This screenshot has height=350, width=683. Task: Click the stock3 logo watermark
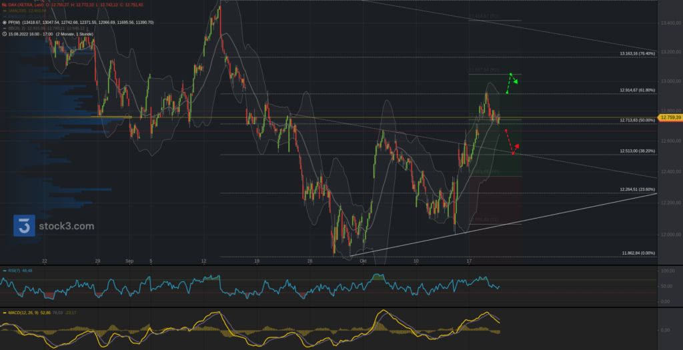[x=53, y=226]
